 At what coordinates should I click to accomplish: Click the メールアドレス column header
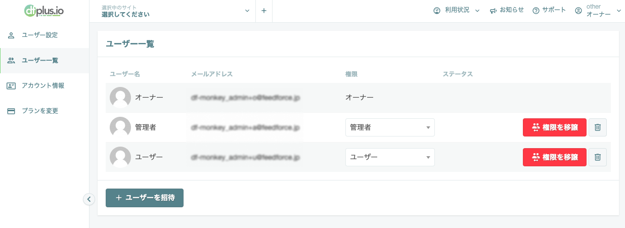tap(212, 74)
